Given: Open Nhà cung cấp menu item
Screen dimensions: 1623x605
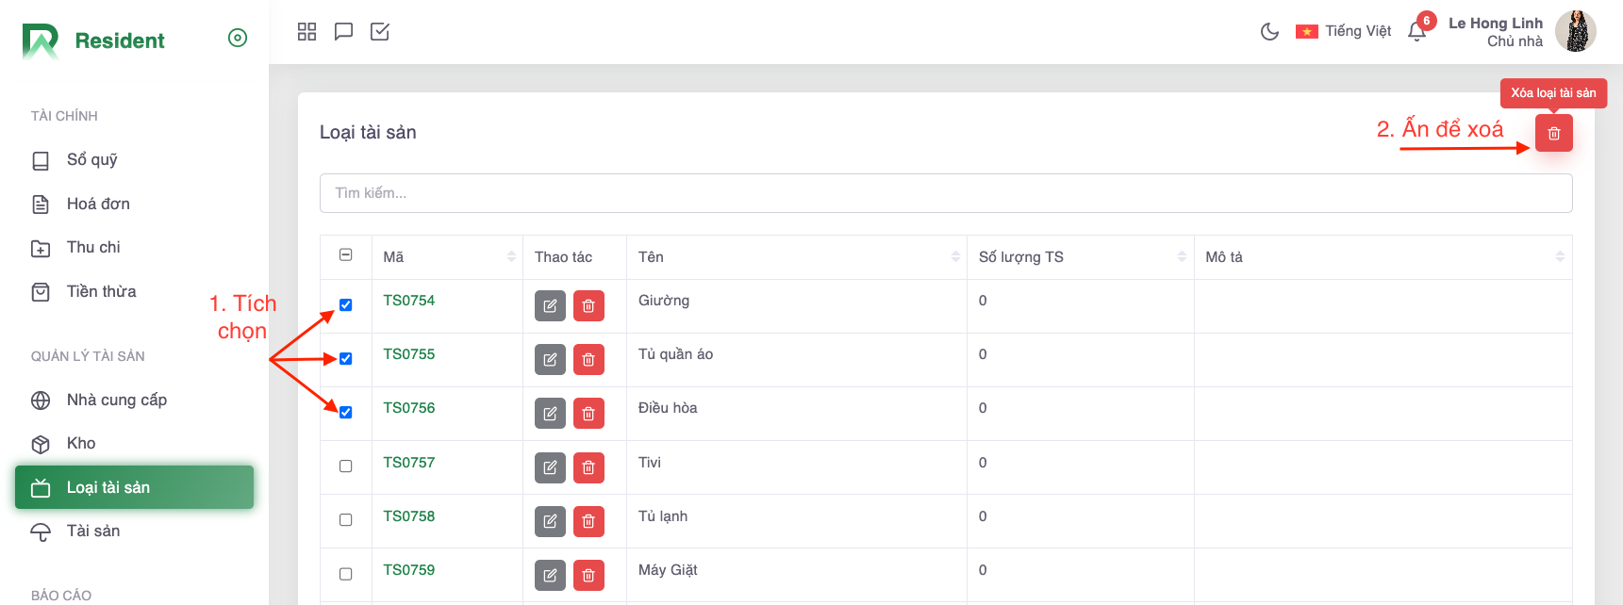Looking at the screenshot, I should pyautogui.click(x=116, y=401).
